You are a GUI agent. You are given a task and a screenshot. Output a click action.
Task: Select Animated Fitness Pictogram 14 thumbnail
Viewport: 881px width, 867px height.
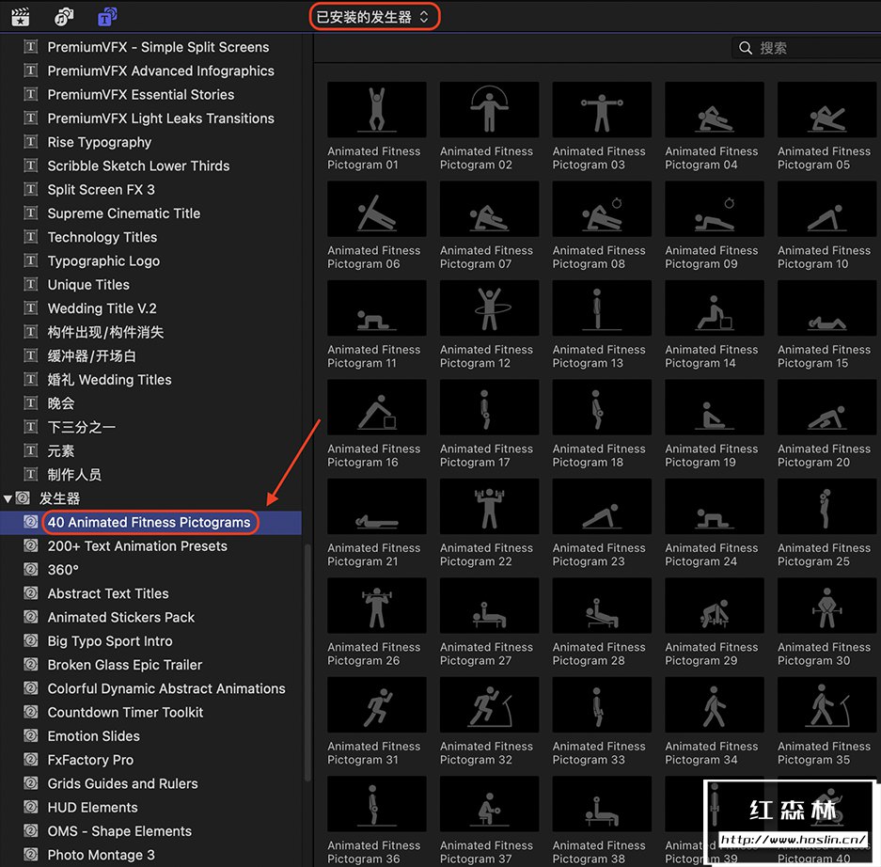tap(715, 307)
